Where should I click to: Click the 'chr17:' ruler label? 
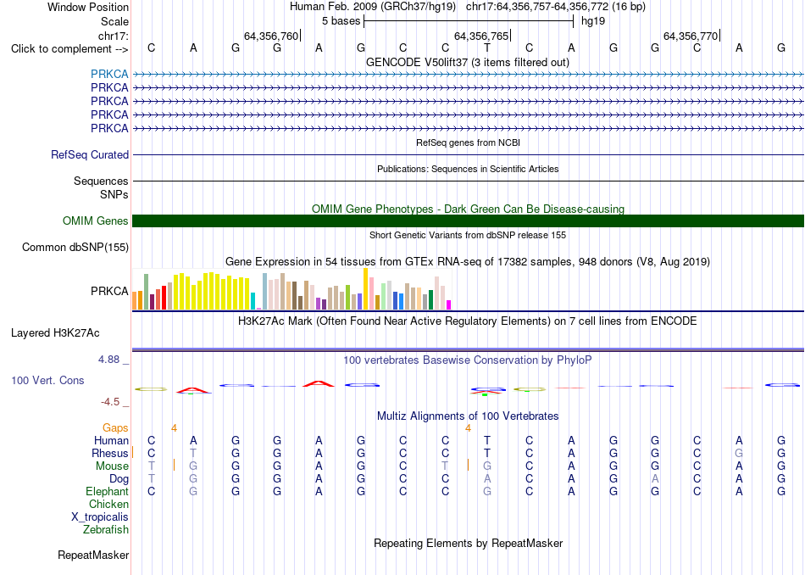click(x=113, y=36)
